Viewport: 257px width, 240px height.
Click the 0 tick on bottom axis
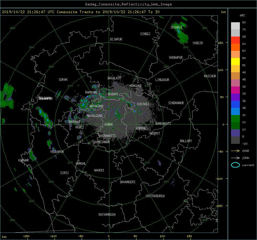(x=109, y=236)
